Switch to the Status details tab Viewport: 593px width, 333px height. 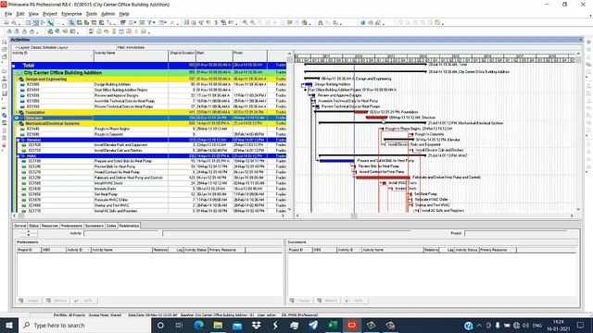[33, 226]
